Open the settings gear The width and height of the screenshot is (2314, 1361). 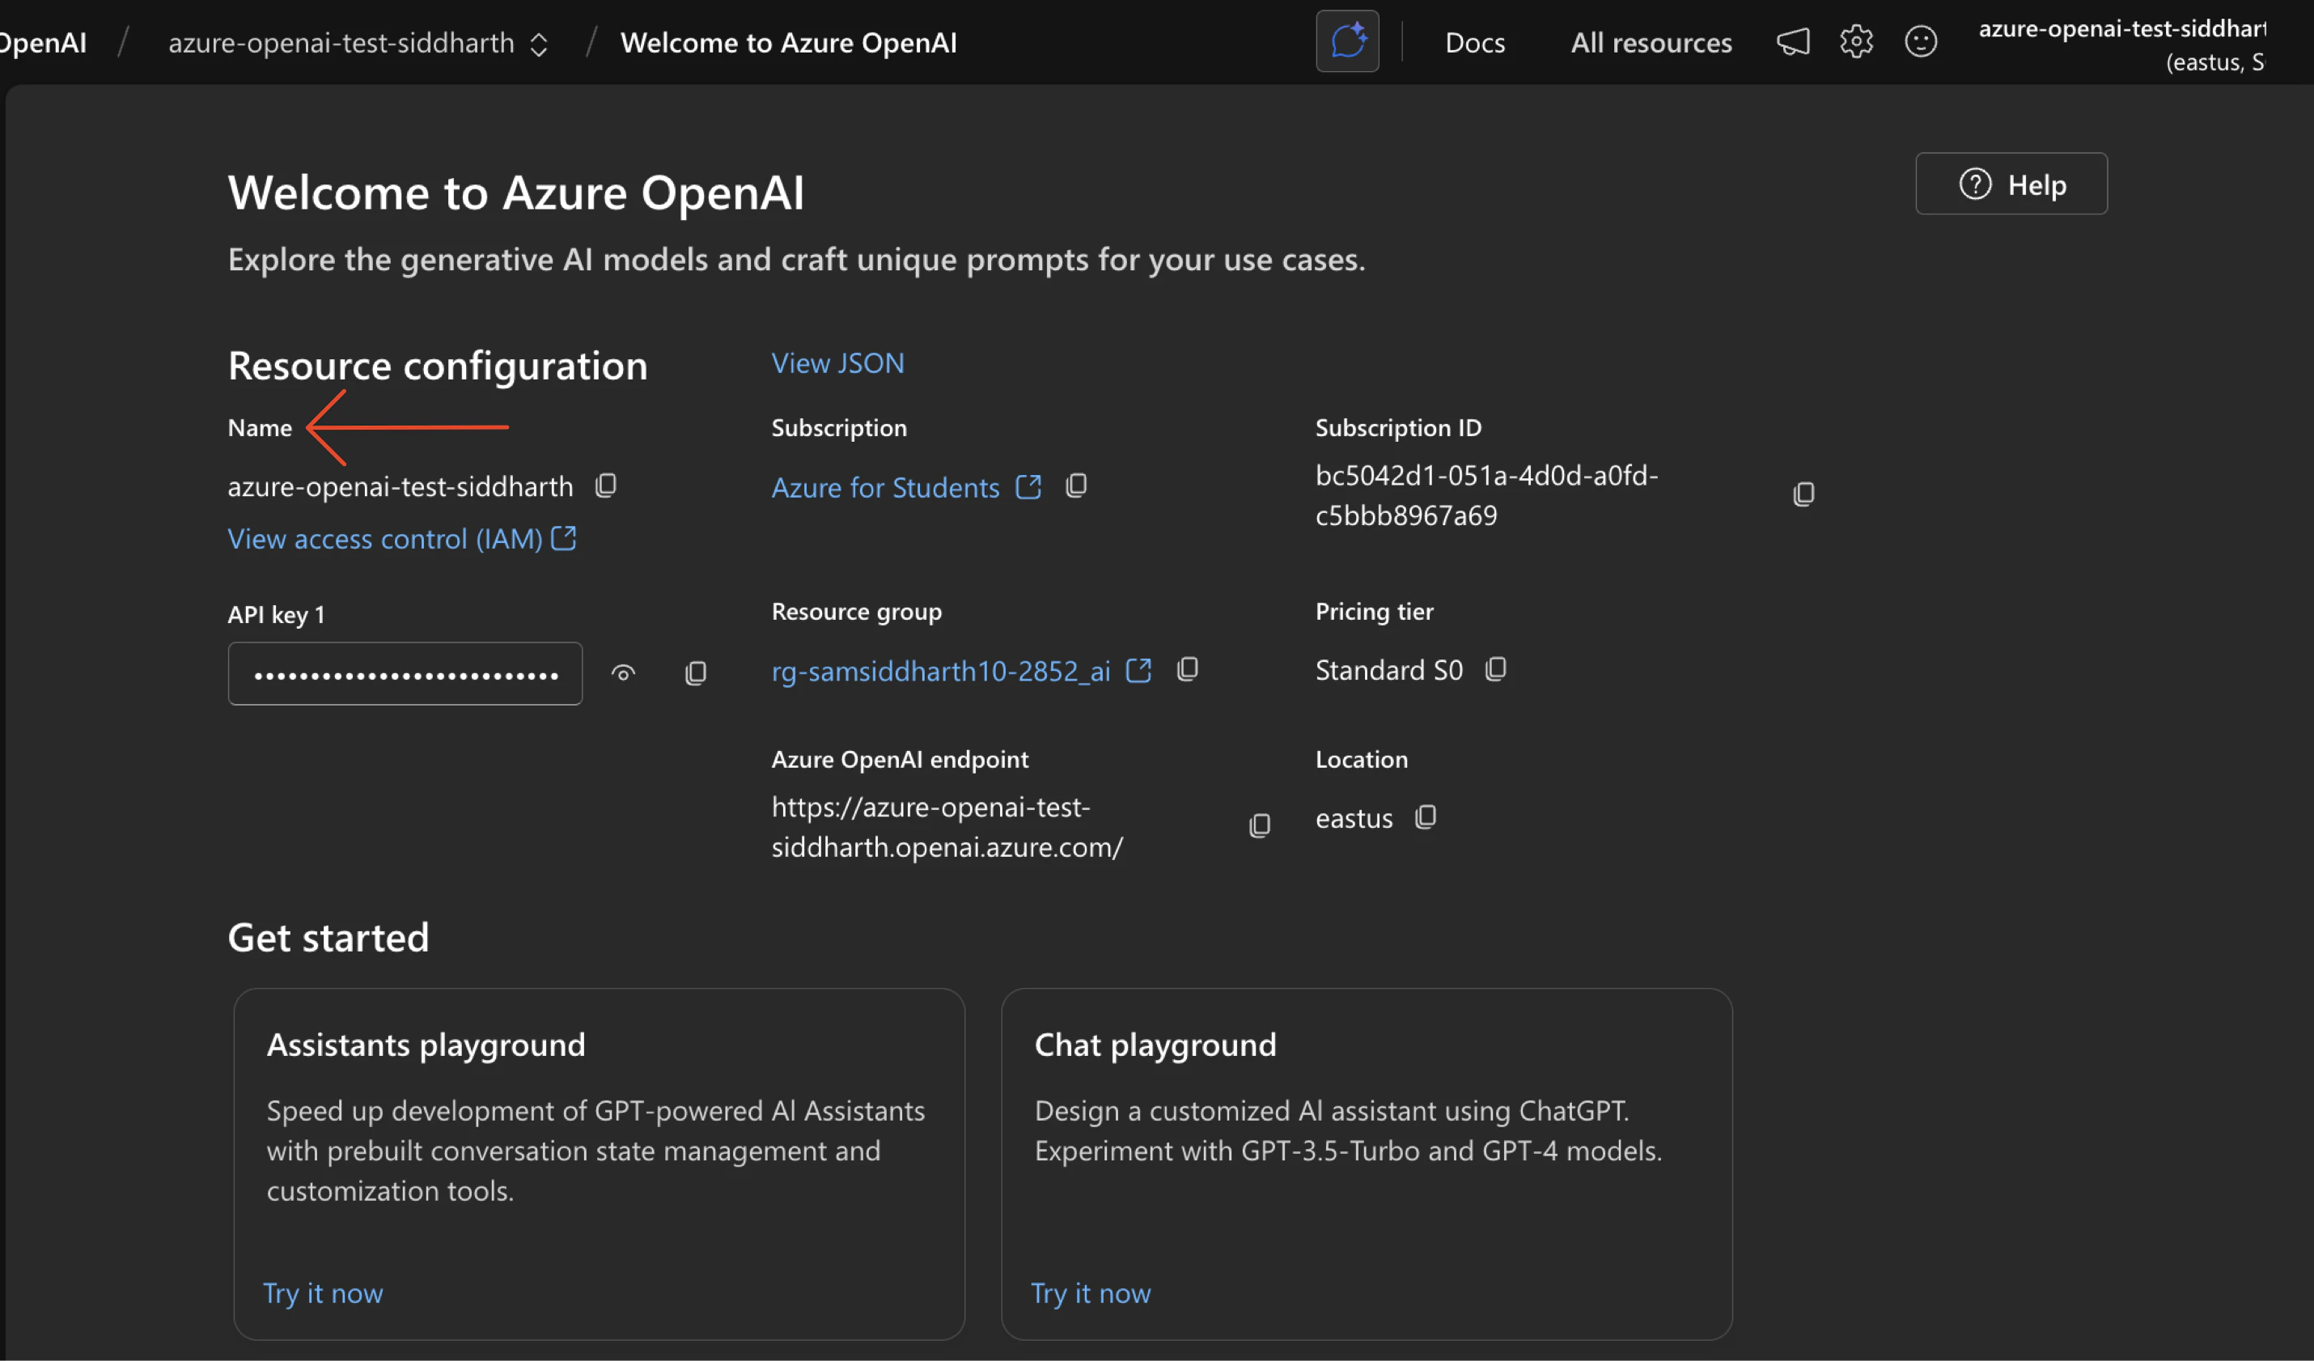tap(1856, 41)
